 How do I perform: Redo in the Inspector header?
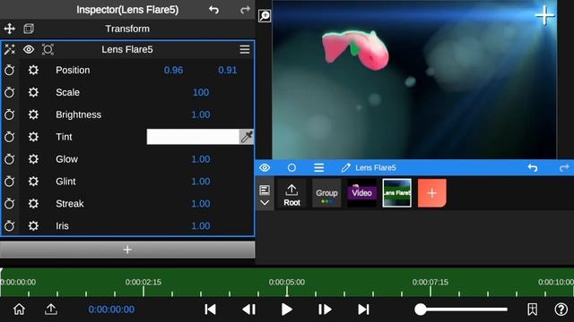click(x=245, y=10)
